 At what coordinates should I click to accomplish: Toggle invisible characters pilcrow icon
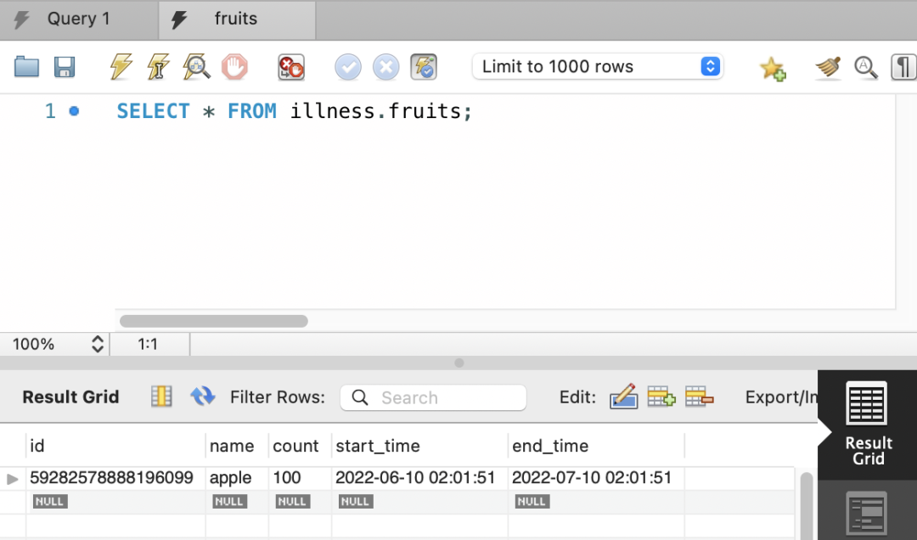(903, 67)
